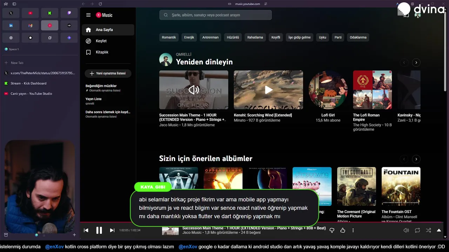Open the pinned Twitch tab tile
This screenshot has height=252, width=449.
69,13
